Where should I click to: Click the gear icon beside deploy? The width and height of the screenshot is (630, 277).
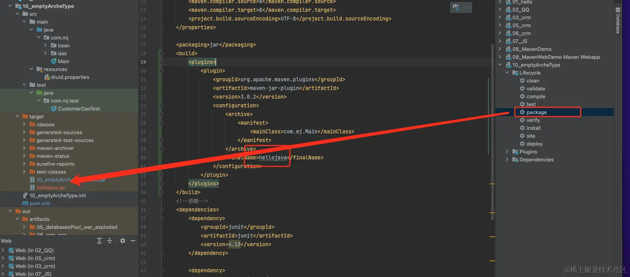pos(522,144)
